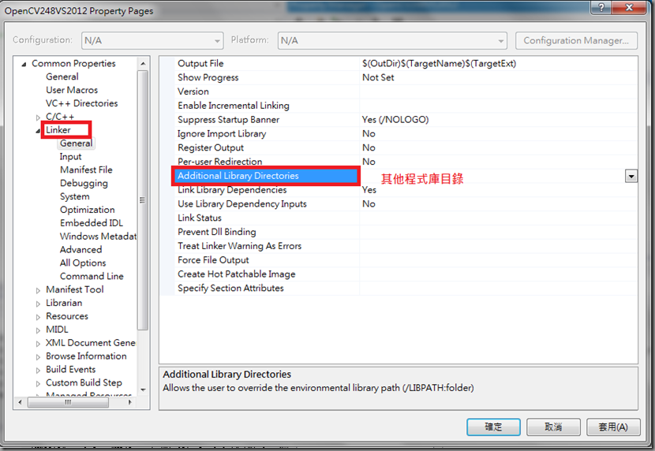This screenshot has height=451, width=655.
Task: Select VC++ Directories in the tree
Action: click(x=82, y=103)
